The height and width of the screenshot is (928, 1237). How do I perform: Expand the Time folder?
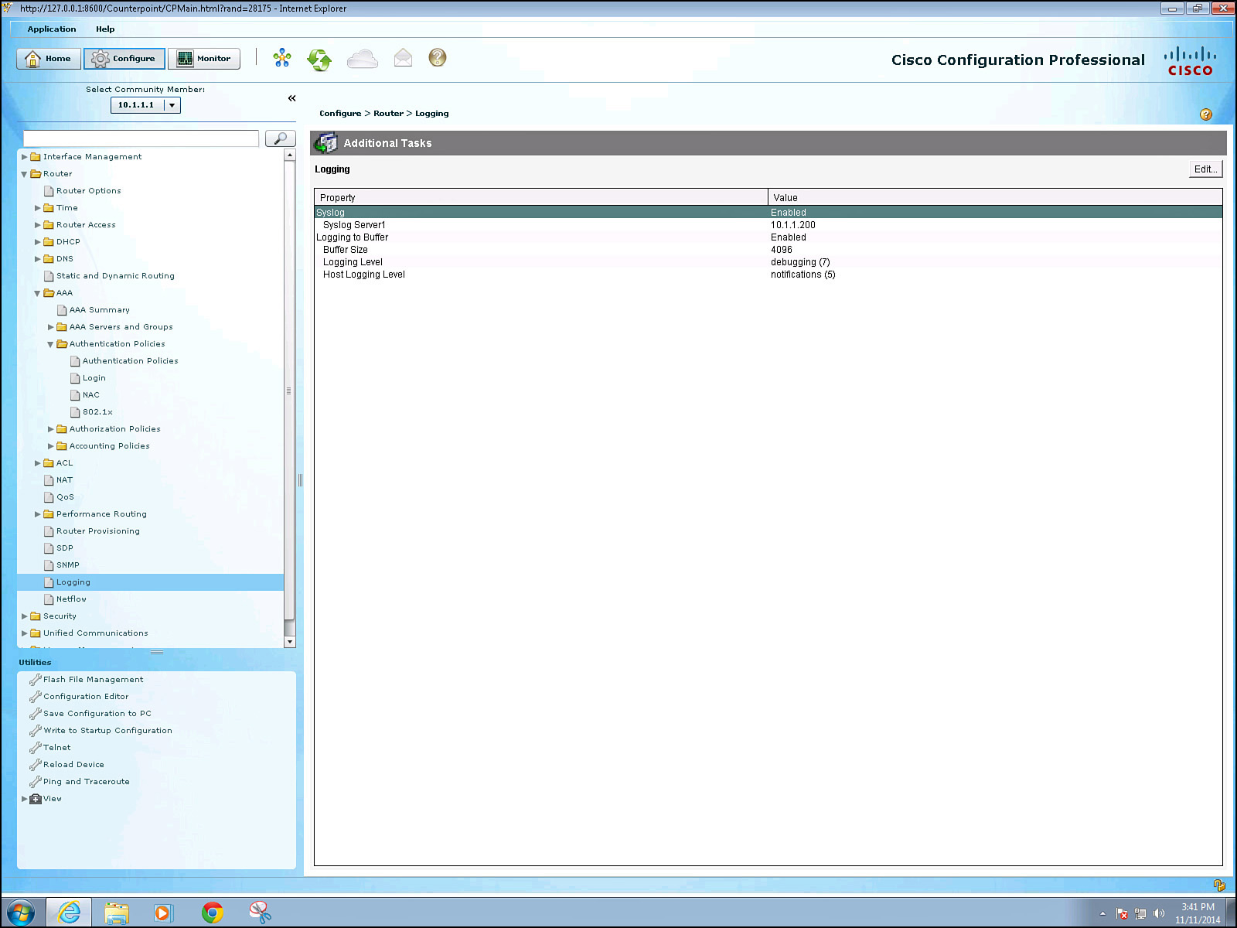pyautogui.click(x=37, y=208)
